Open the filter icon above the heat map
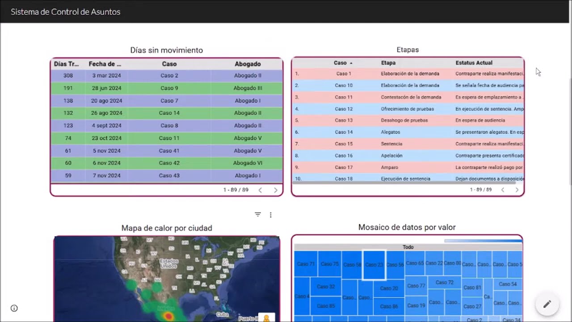Screen dimensions: 572x322 258,215
